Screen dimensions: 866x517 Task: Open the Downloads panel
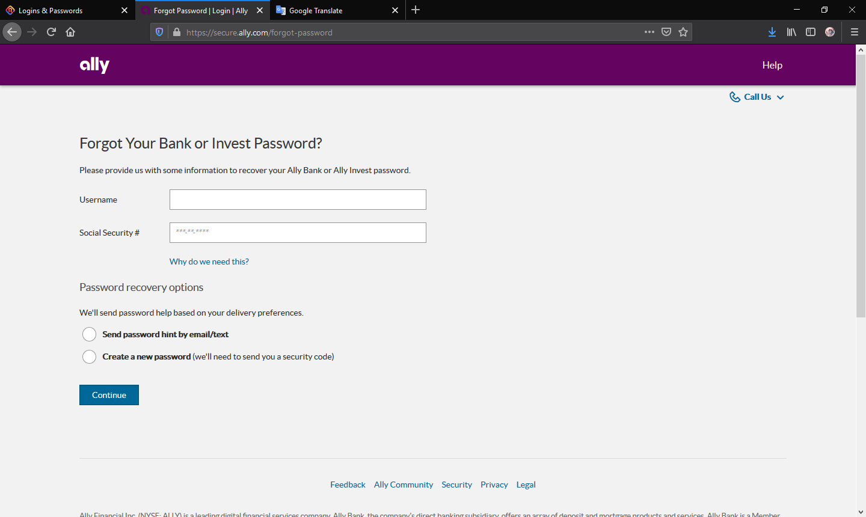pyautogui.click(x=772, y=32)
